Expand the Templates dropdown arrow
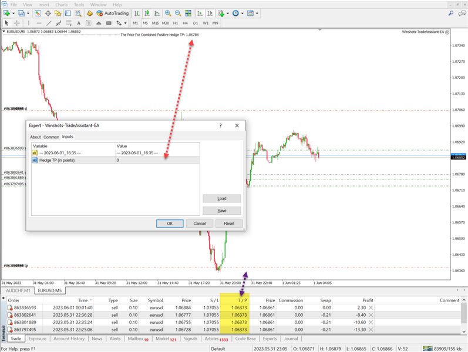 coord(257,13)
